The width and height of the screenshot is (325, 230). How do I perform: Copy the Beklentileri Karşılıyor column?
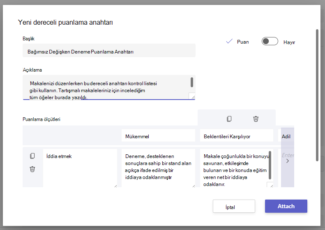[x=229, y=119]
